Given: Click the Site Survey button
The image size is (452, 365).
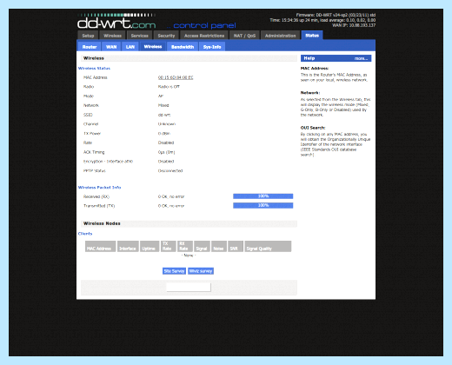Looking at the screenshot, I should pos(174,271).
